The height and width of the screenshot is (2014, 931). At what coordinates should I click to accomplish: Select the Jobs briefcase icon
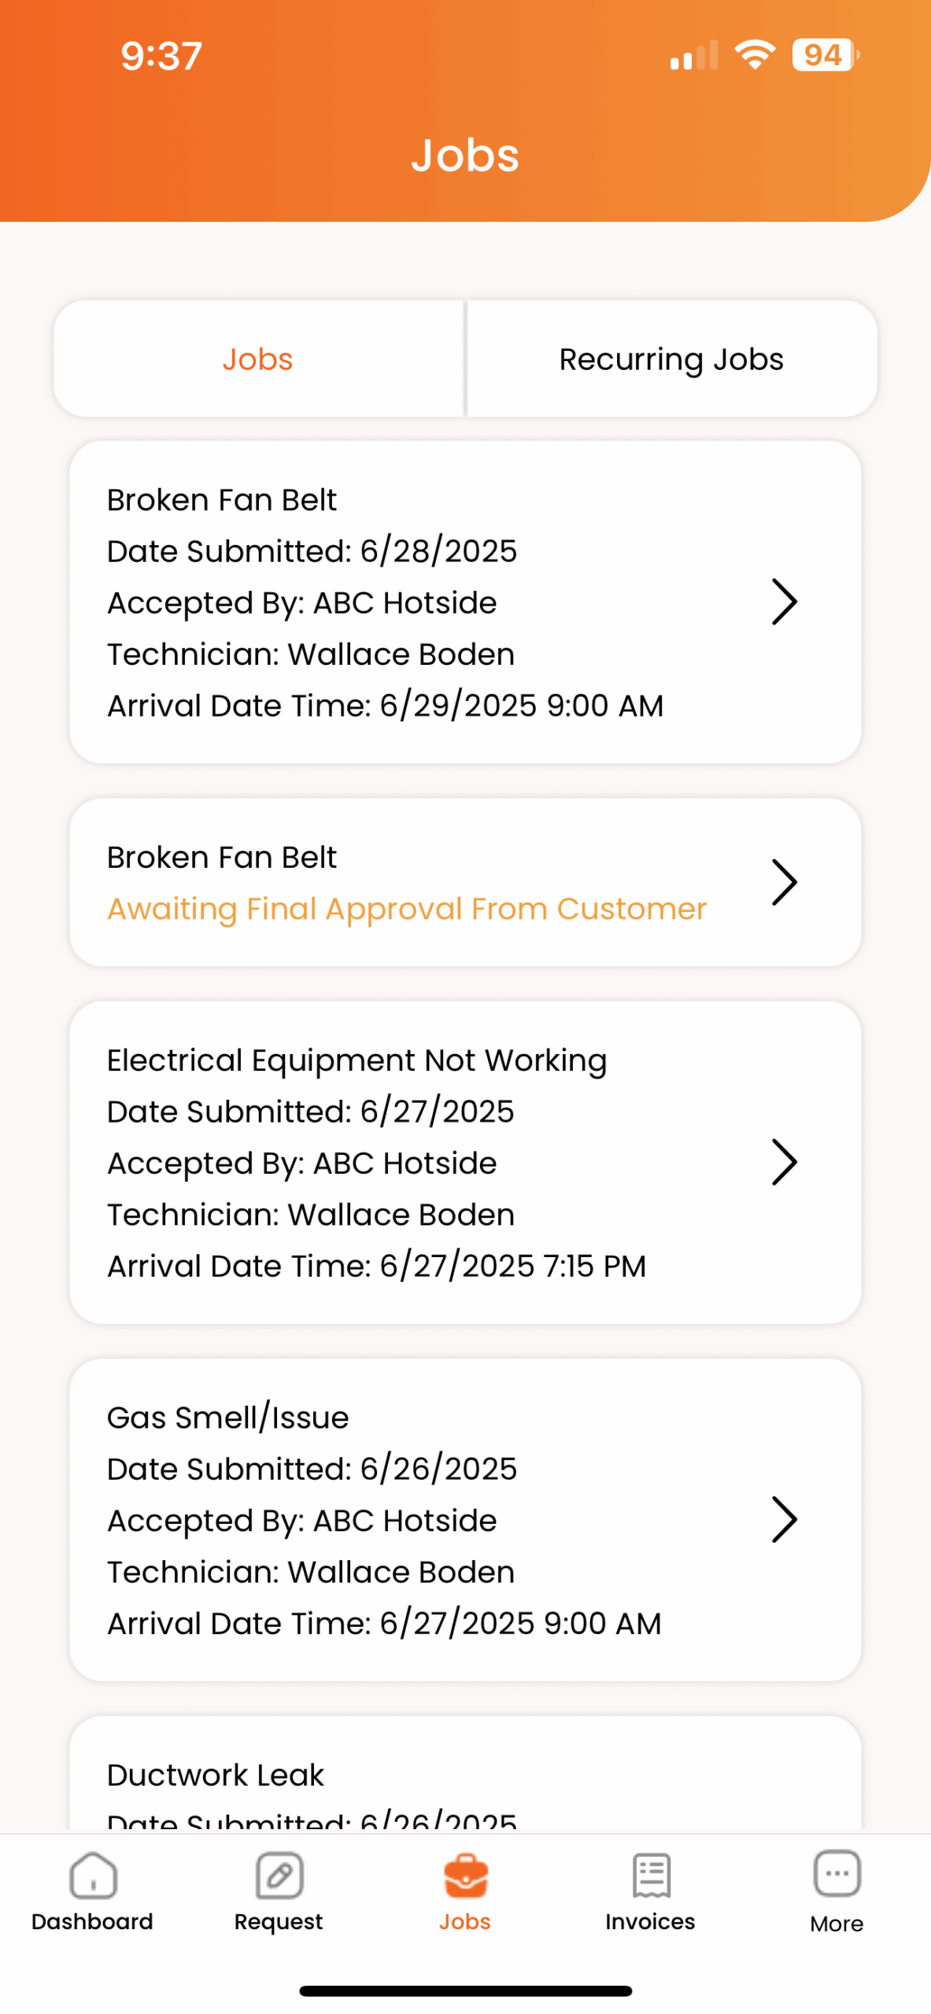465,1876
